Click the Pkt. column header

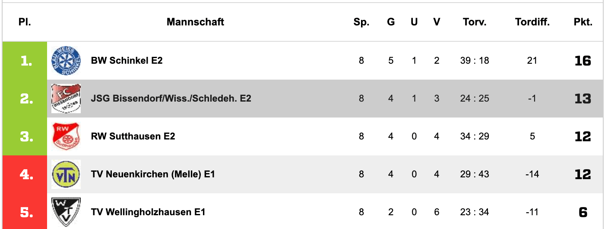pos(583,22)
